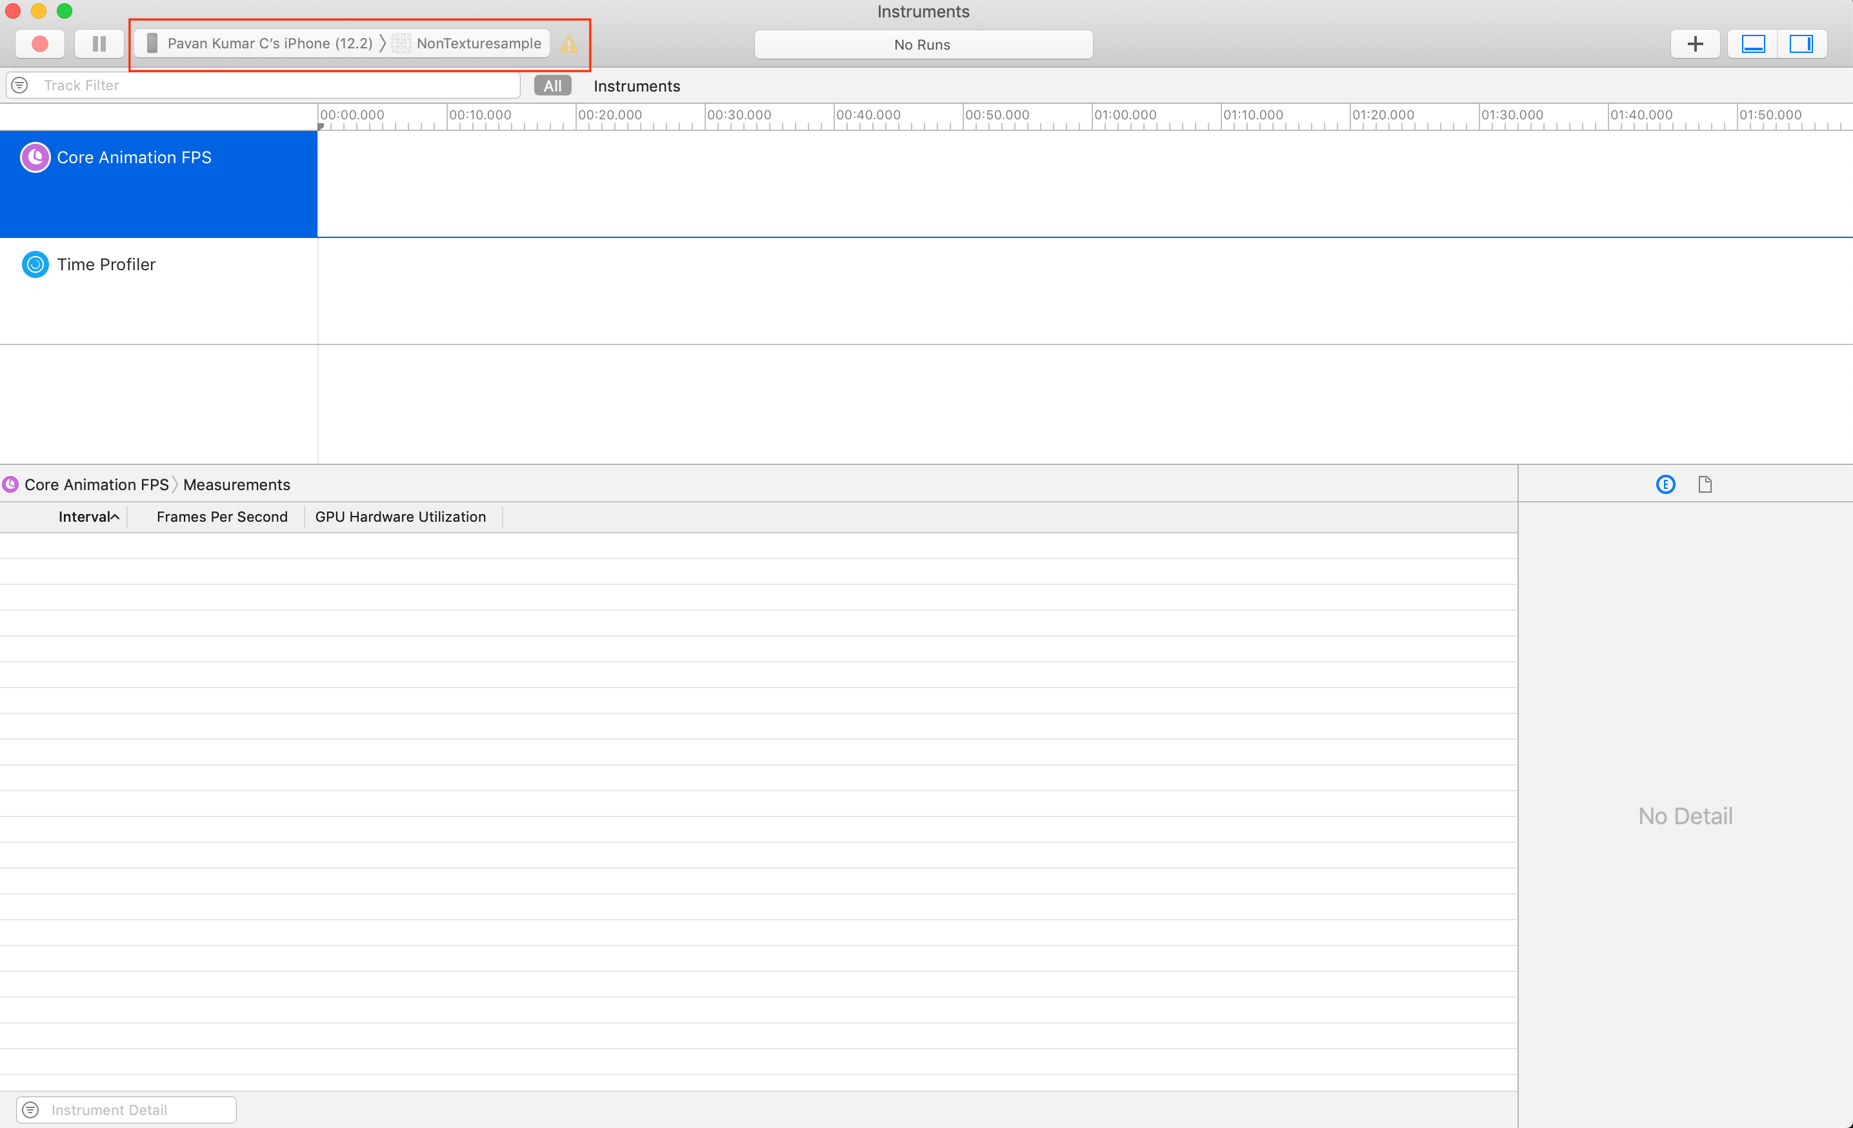This screenshot has height=1128, width=1853.
Task: Select the All filter tab
Action: click(553, 86)
